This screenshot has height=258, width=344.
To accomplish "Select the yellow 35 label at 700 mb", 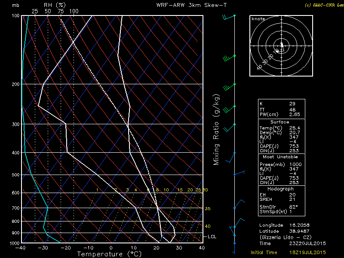I will click(208, 209).
